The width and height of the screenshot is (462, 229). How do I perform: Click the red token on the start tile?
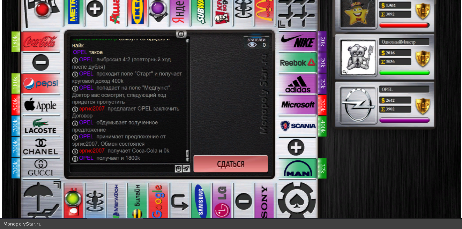click(43, 10)
